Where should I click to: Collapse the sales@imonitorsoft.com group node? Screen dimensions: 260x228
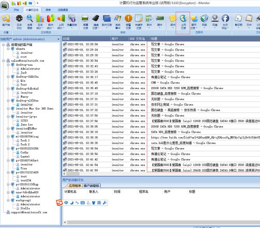[3, 61]
